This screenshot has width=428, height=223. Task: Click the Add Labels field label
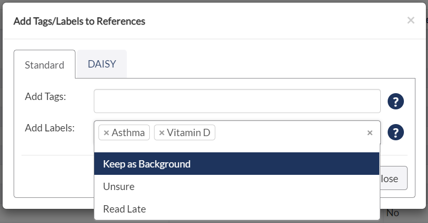tap(50, 128)
